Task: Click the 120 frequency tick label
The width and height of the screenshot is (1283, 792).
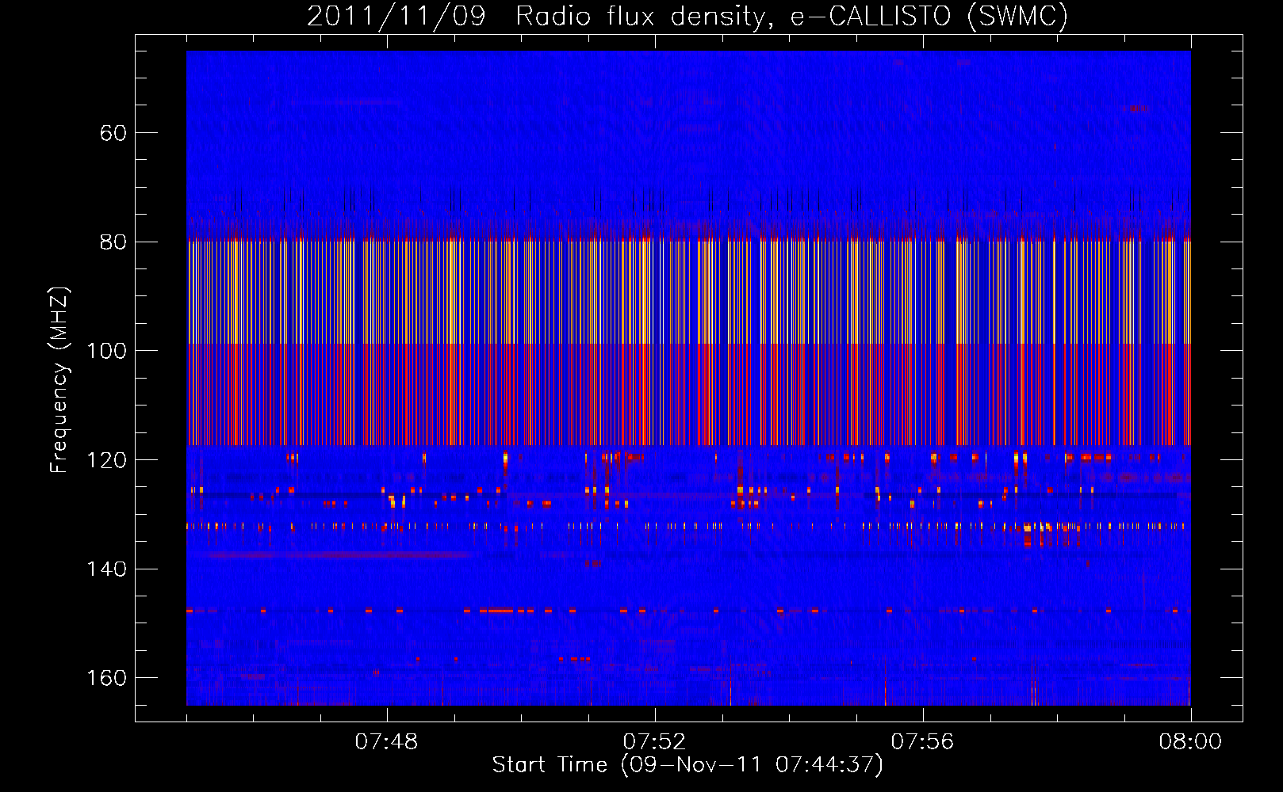Action: tap(107, 460)
